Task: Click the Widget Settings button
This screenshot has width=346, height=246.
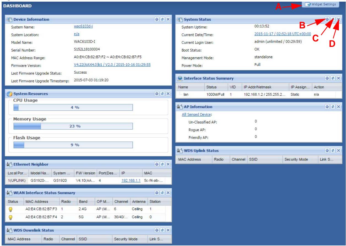Action: (x=320, y=4)
